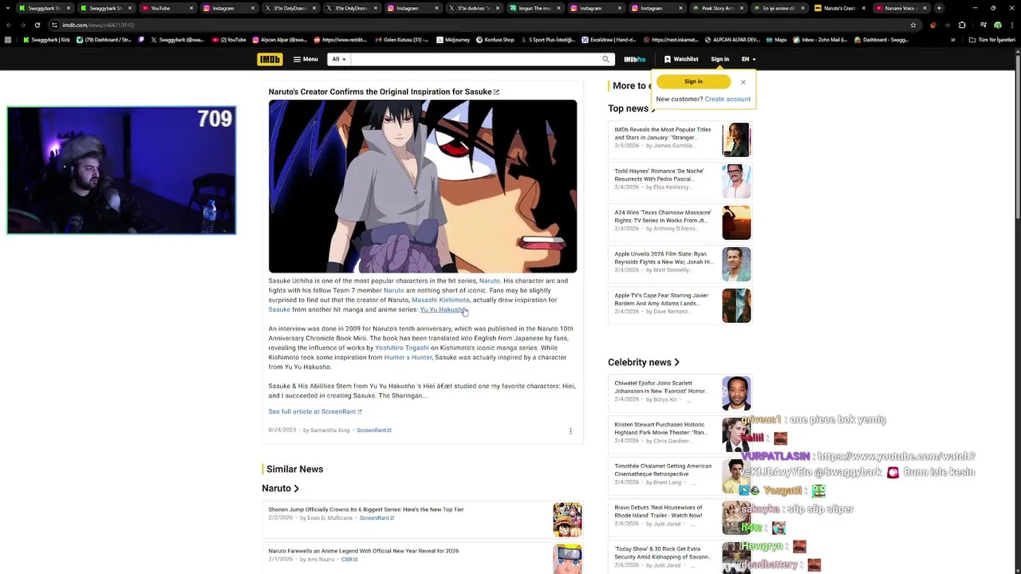Viewport: 1021px width, 574px height.
Task: Show more bookmarks overflow chevron
Action: [952, 40]
